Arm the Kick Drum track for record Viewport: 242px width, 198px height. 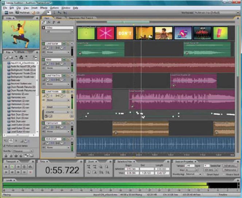coord(71,139)
